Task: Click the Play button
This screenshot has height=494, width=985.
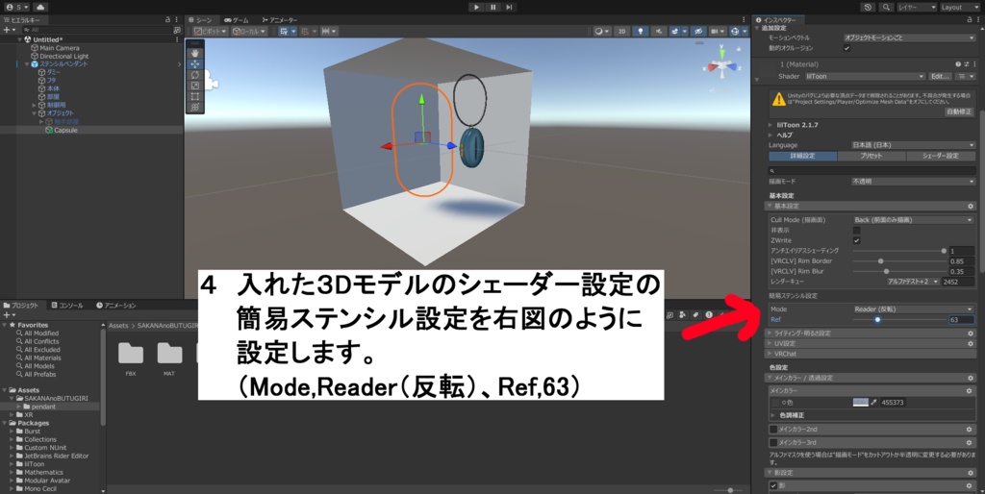Action: pos(476,7)
